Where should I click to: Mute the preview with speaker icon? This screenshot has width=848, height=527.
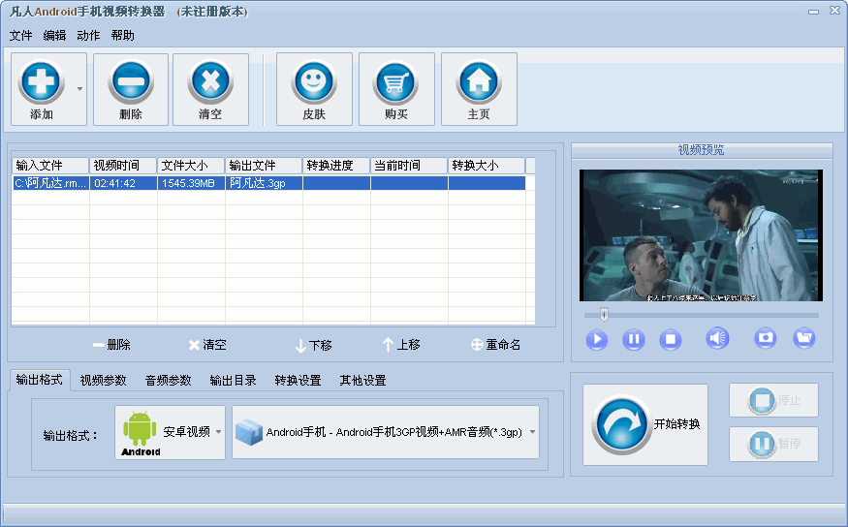pyautogui.click(x=718, y=338)
